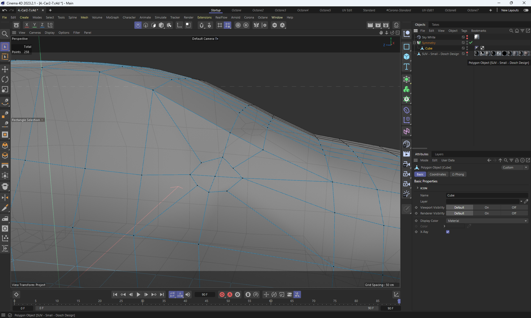
Task: Set Viewport Visibility to Off
Action: [x=514, y=207]
